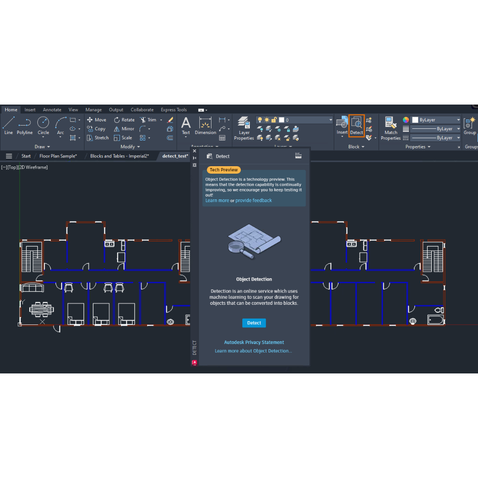The height and width of the screenshot is (478, 478).
Task: Click the Move tool
Action: coord(96,120)
